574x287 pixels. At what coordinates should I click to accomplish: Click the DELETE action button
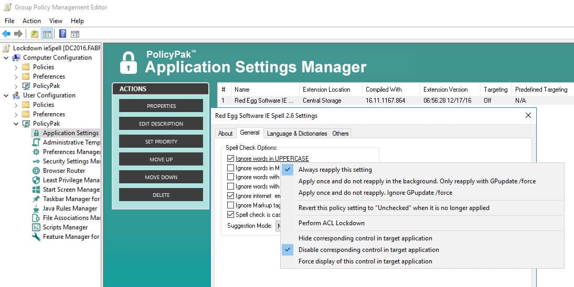161,195
